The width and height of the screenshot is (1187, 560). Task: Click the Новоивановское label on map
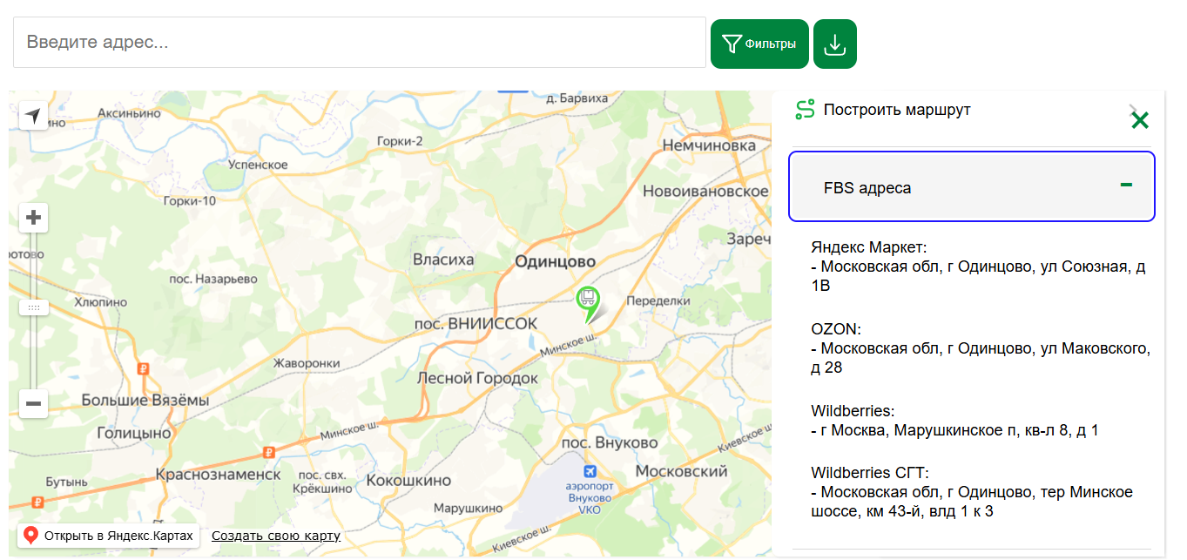(x=705, y=191)
